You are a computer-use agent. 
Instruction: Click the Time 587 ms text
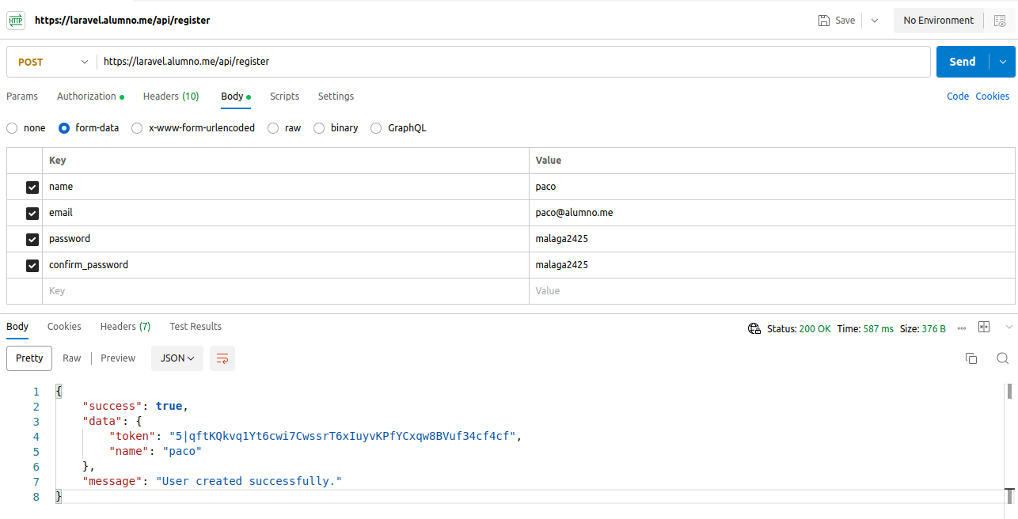pyautogui.click(x=865, y=329)
